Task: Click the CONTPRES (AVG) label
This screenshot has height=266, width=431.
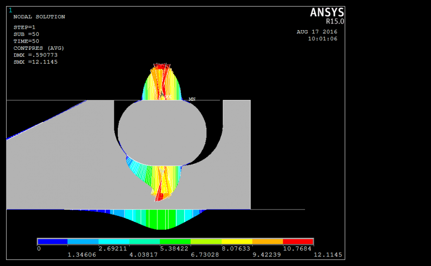Action: click(39, 48)
